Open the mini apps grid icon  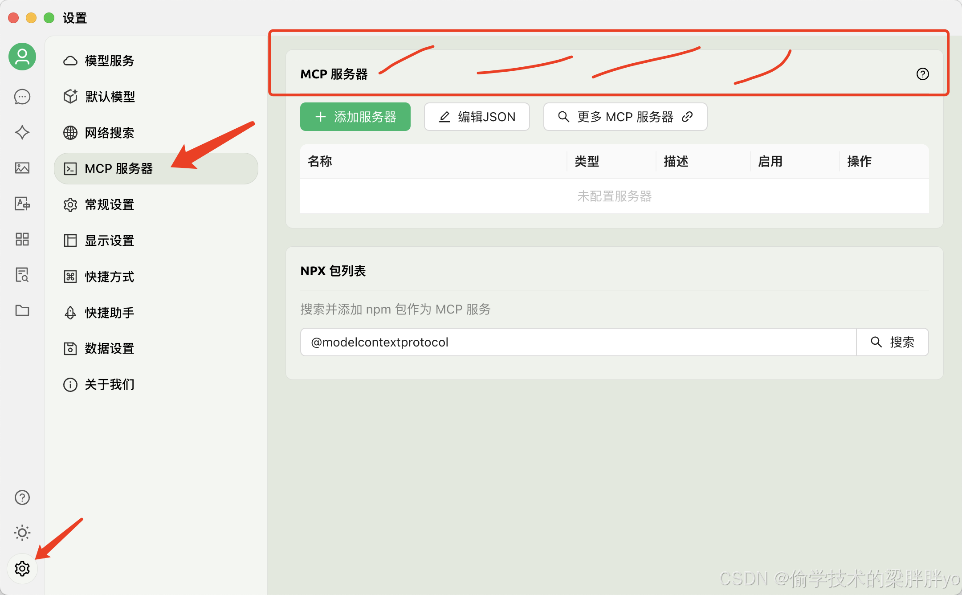[x=22, y=239]
